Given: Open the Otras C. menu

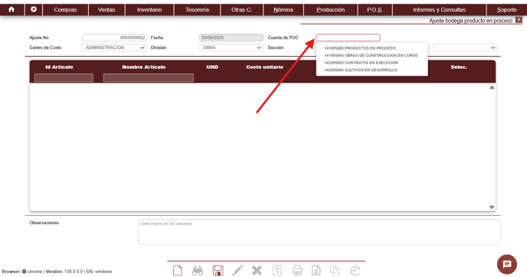Looking at the screenshot, I should click(241, 10).
